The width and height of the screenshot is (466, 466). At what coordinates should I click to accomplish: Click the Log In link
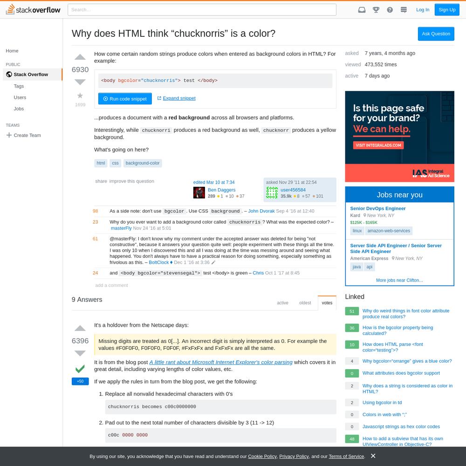(x=423, y=10)
